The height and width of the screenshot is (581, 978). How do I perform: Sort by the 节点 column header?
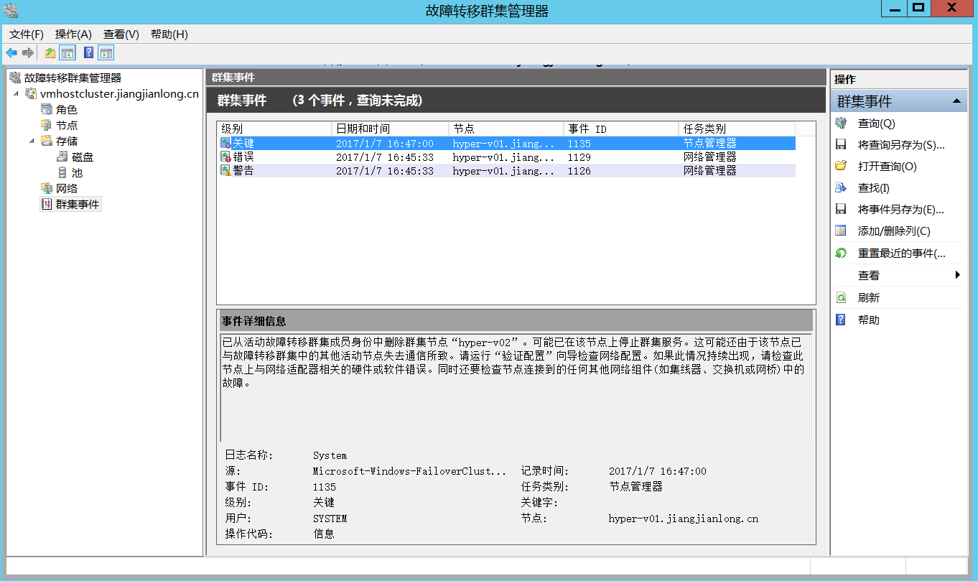[x=506, y=129]
